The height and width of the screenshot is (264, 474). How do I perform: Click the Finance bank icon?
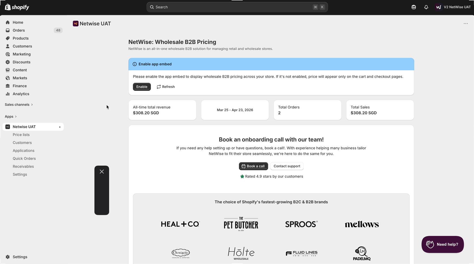[x=8, y=86]
